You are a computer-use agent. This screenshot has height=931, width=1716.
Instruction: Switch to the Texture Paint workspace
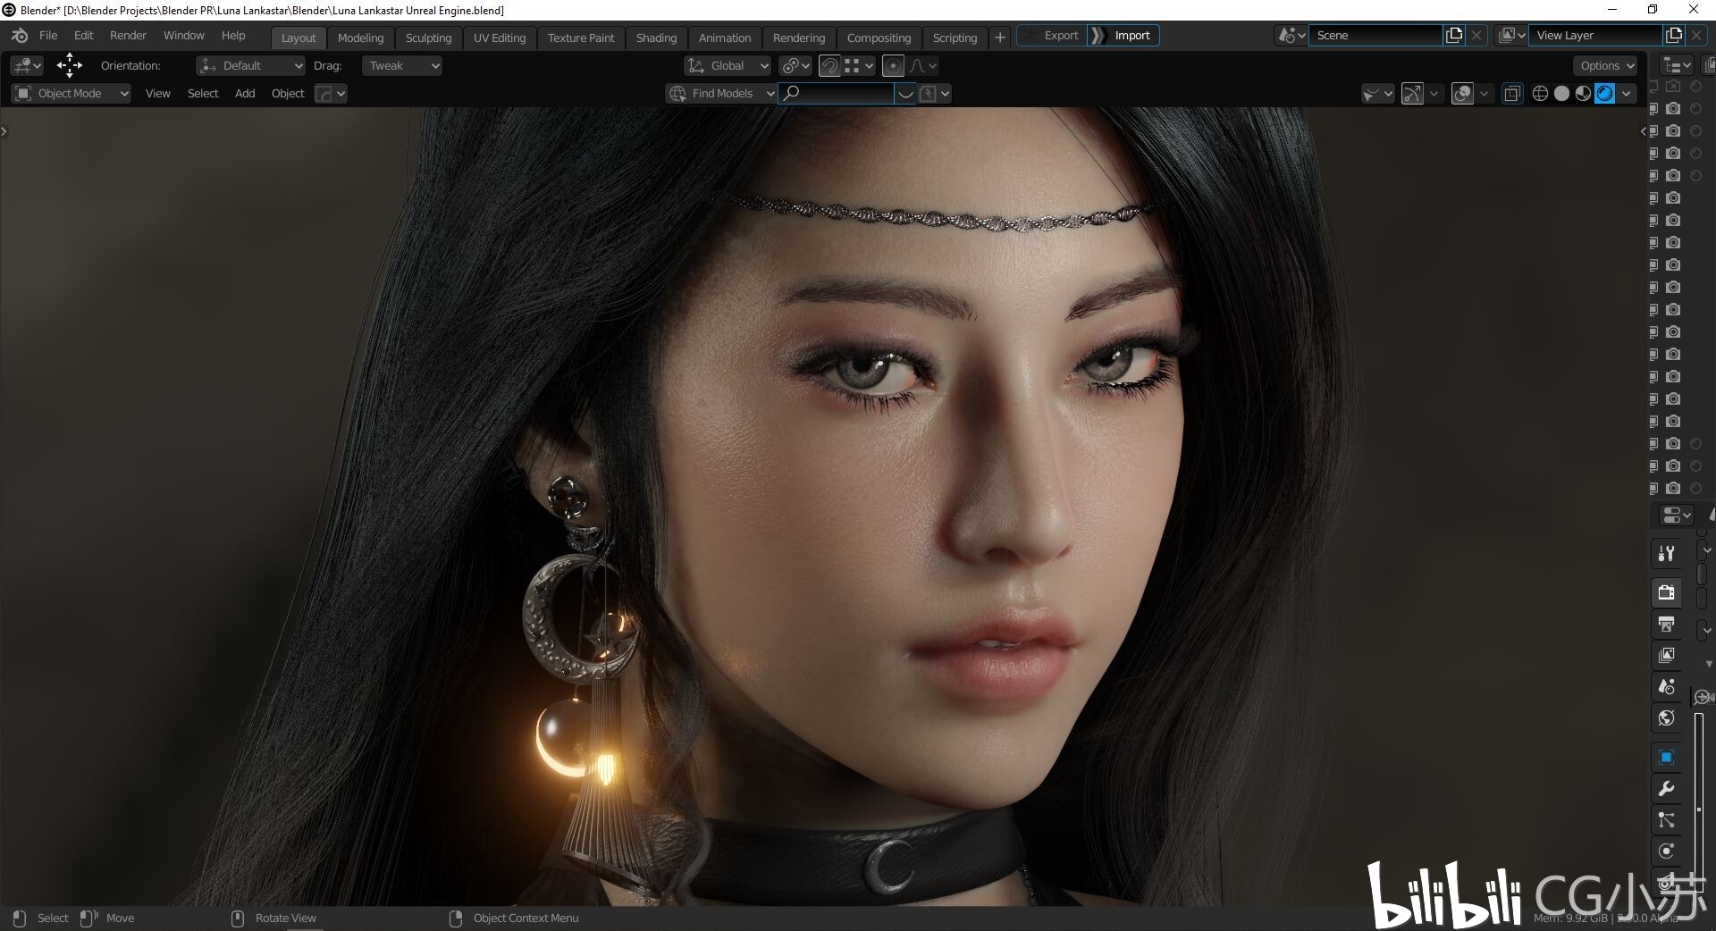(581, 38)
